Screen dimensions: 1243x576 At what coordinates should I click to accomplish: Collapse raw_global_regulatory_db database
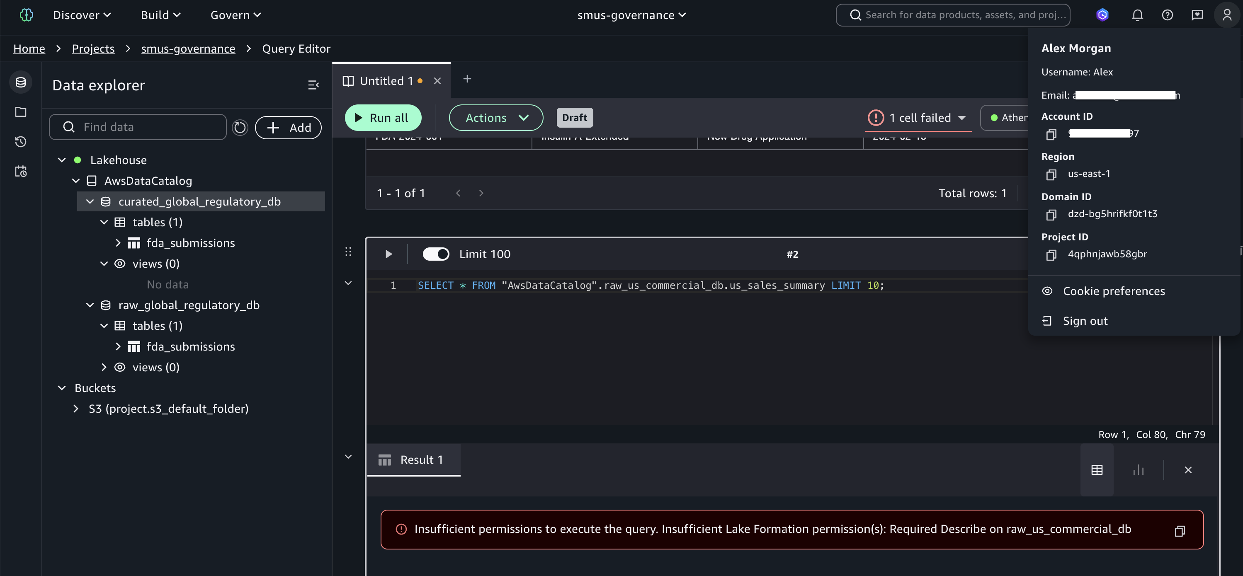coord(90,305)
